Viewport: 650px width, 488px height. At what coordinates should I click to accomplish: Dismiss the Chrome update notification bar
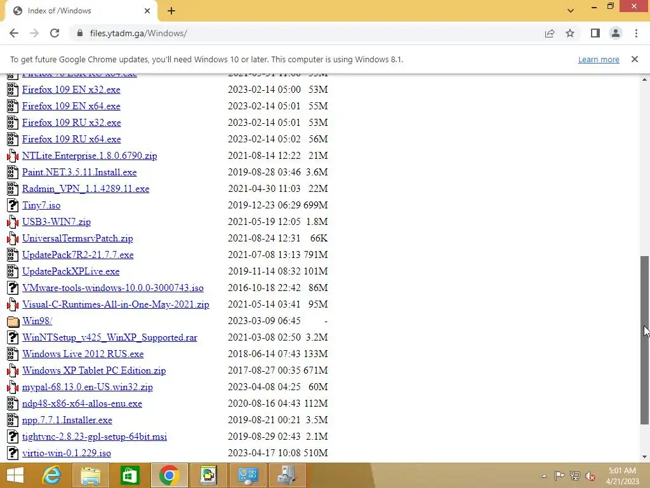click(x=635, y=59)
